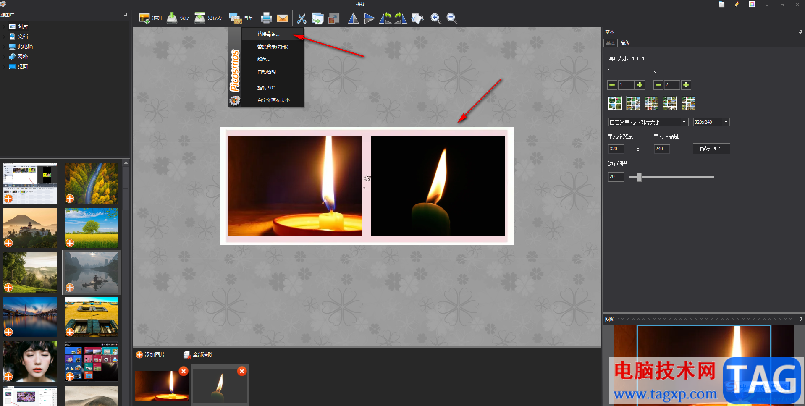The height and width of the screenshot is (406, 805).
Task: Flip horizontally with the upright triangle mirror icon
Action: [353, 18]
